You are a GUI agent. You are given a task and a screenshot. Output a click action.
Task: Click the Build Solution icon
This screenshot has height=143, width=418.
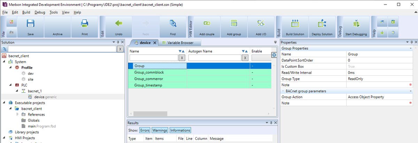(295, 24)
